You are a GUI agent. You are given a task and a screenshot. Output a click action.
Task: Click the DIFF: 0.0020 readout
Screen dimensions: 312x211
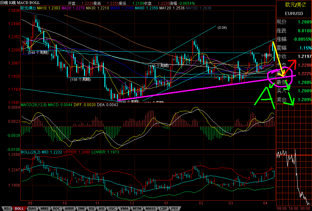(85, 105)
